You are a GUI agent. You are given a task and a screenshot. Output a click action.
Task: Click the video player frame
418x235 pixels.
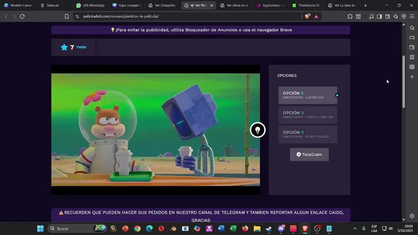[155, 130]
